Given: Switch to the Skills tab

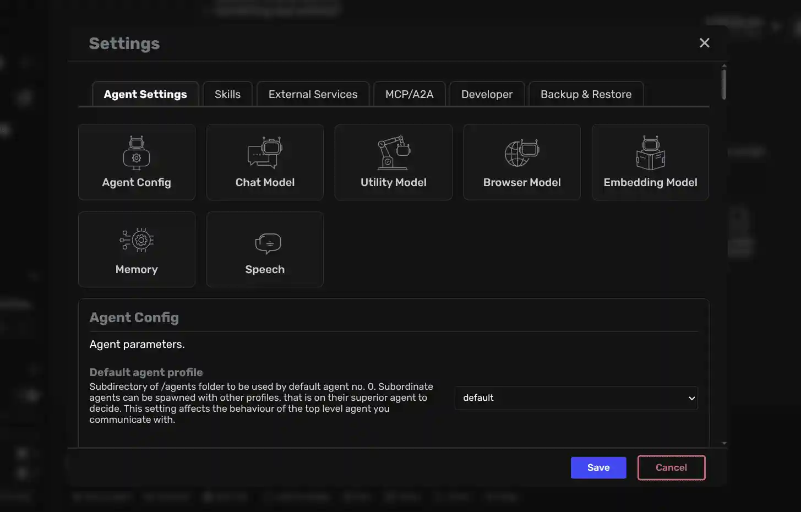Looking at the screenshot, I should pos(227,94).
